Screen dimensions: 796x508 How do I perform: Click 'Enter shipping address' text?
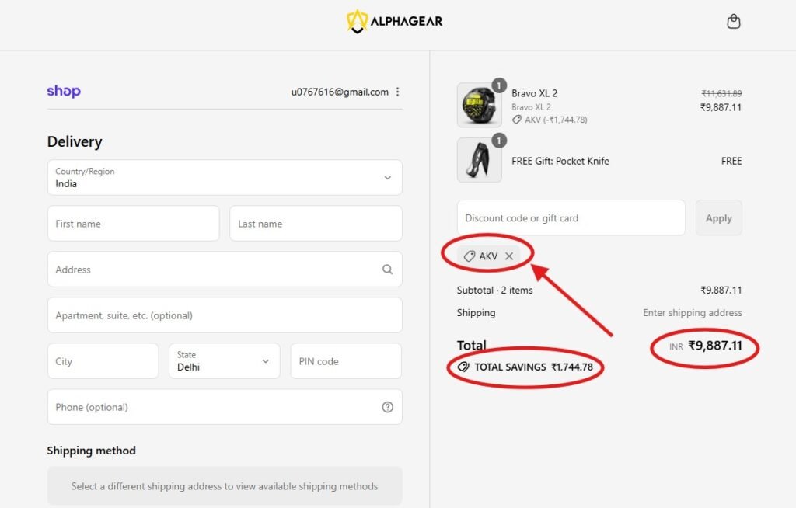(x=693, y=312)
